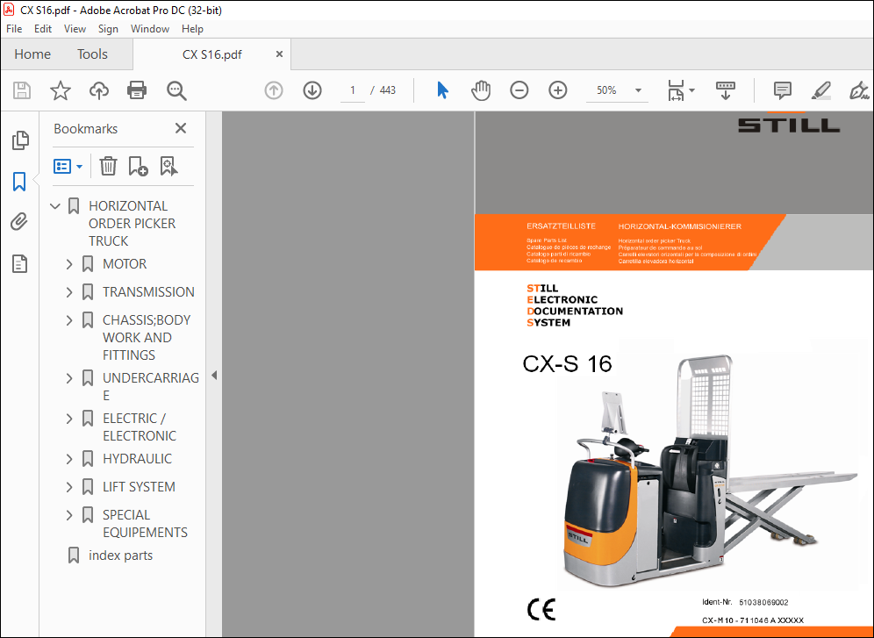This screenshot has width=874, height=638.
Task: Switch to the Home tab
Action: pos(32,54)
